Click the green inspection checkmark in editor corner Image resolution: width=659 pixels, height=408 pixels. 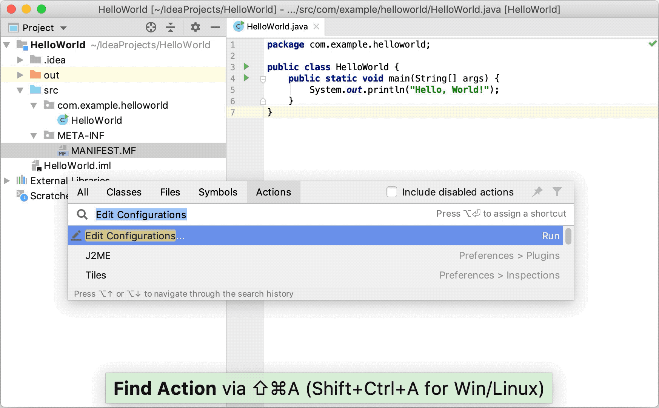click(x=652, y=44)
